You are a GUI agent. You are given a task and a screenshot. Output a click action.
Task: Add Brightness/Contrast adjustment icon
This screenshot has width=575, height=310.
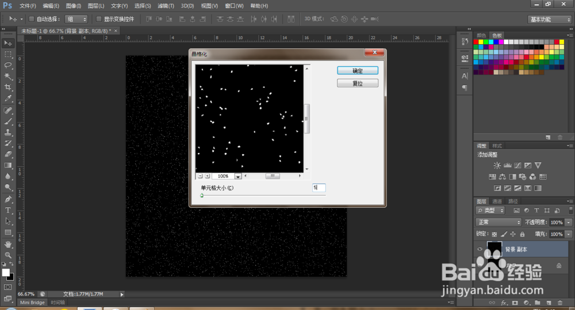(497, 166)
